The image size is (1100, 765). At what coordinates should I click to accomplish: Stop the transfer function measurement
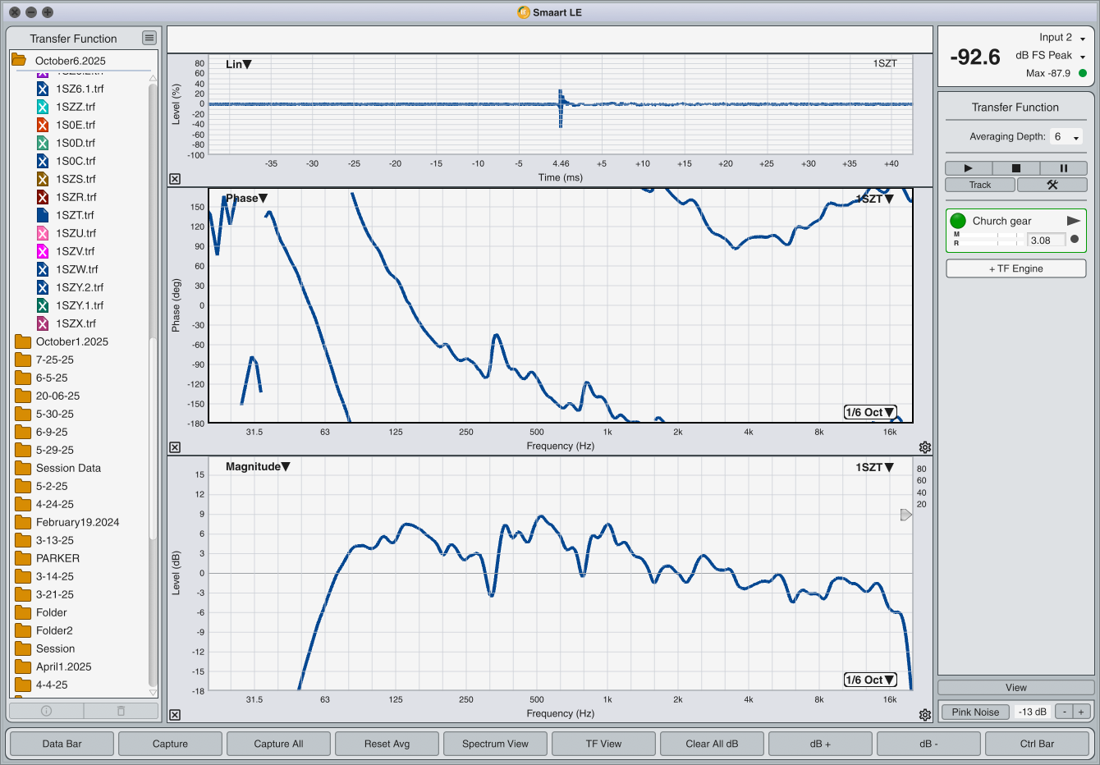pos(1015,168)
